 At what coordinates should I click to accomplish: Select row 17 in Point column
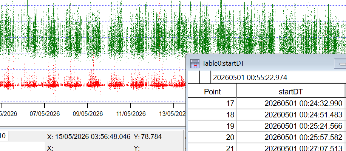[x=212, y=103]
